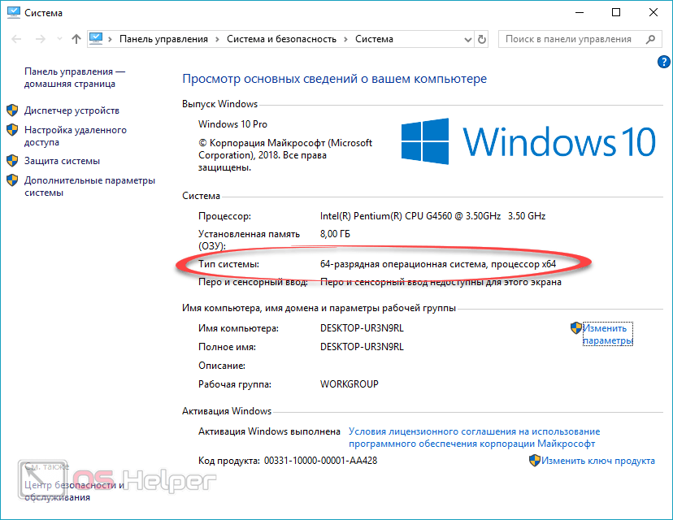Click the Forward navigation arrow
The height and width of the screenshot is (520, 673).
point(41,39)
